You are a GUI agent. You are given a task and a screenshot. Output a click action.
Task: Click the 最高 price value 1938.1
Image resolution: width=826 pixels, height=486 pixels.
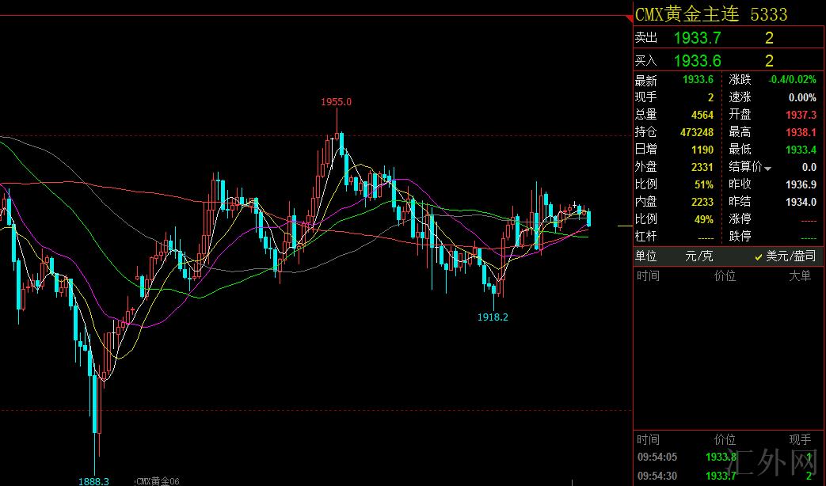801,132
